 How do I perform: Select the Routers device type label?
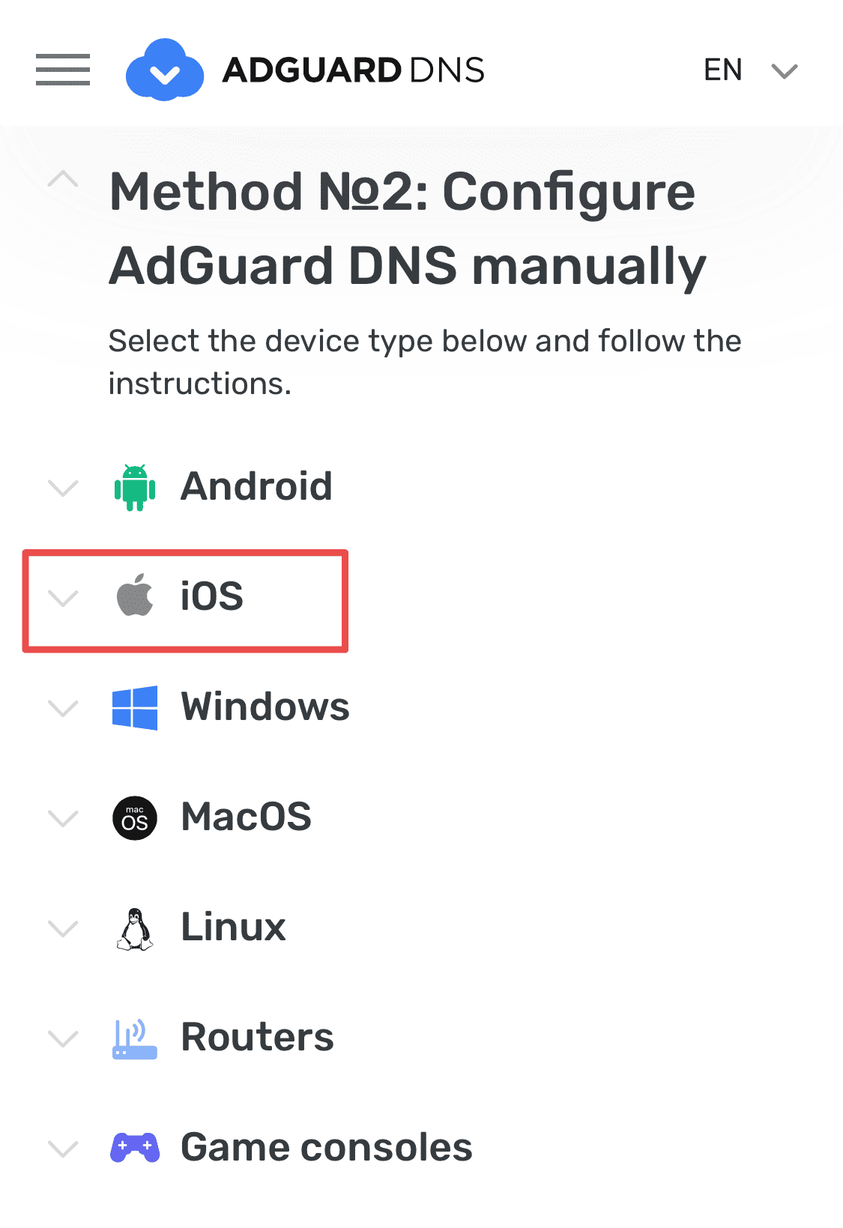click(x=257, y=1038)
